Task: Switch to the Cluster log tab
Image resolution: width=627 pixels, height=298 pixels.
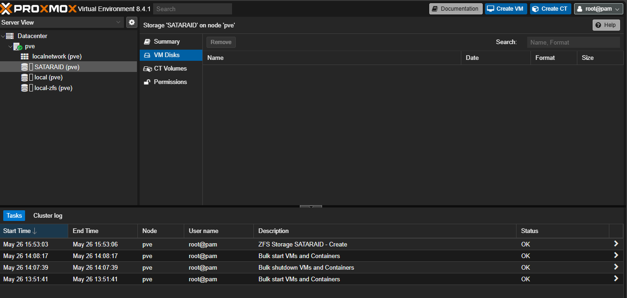Action: [48, 216]
